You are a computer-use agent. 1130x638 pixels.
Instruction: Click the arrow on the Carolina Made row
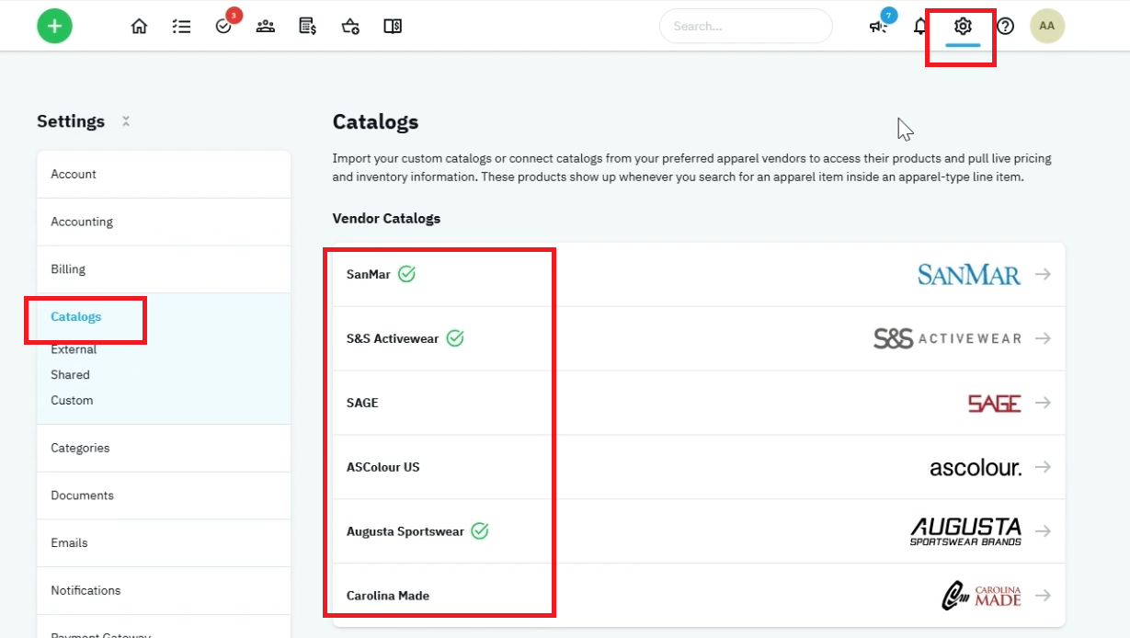(x=1043, y=596)
